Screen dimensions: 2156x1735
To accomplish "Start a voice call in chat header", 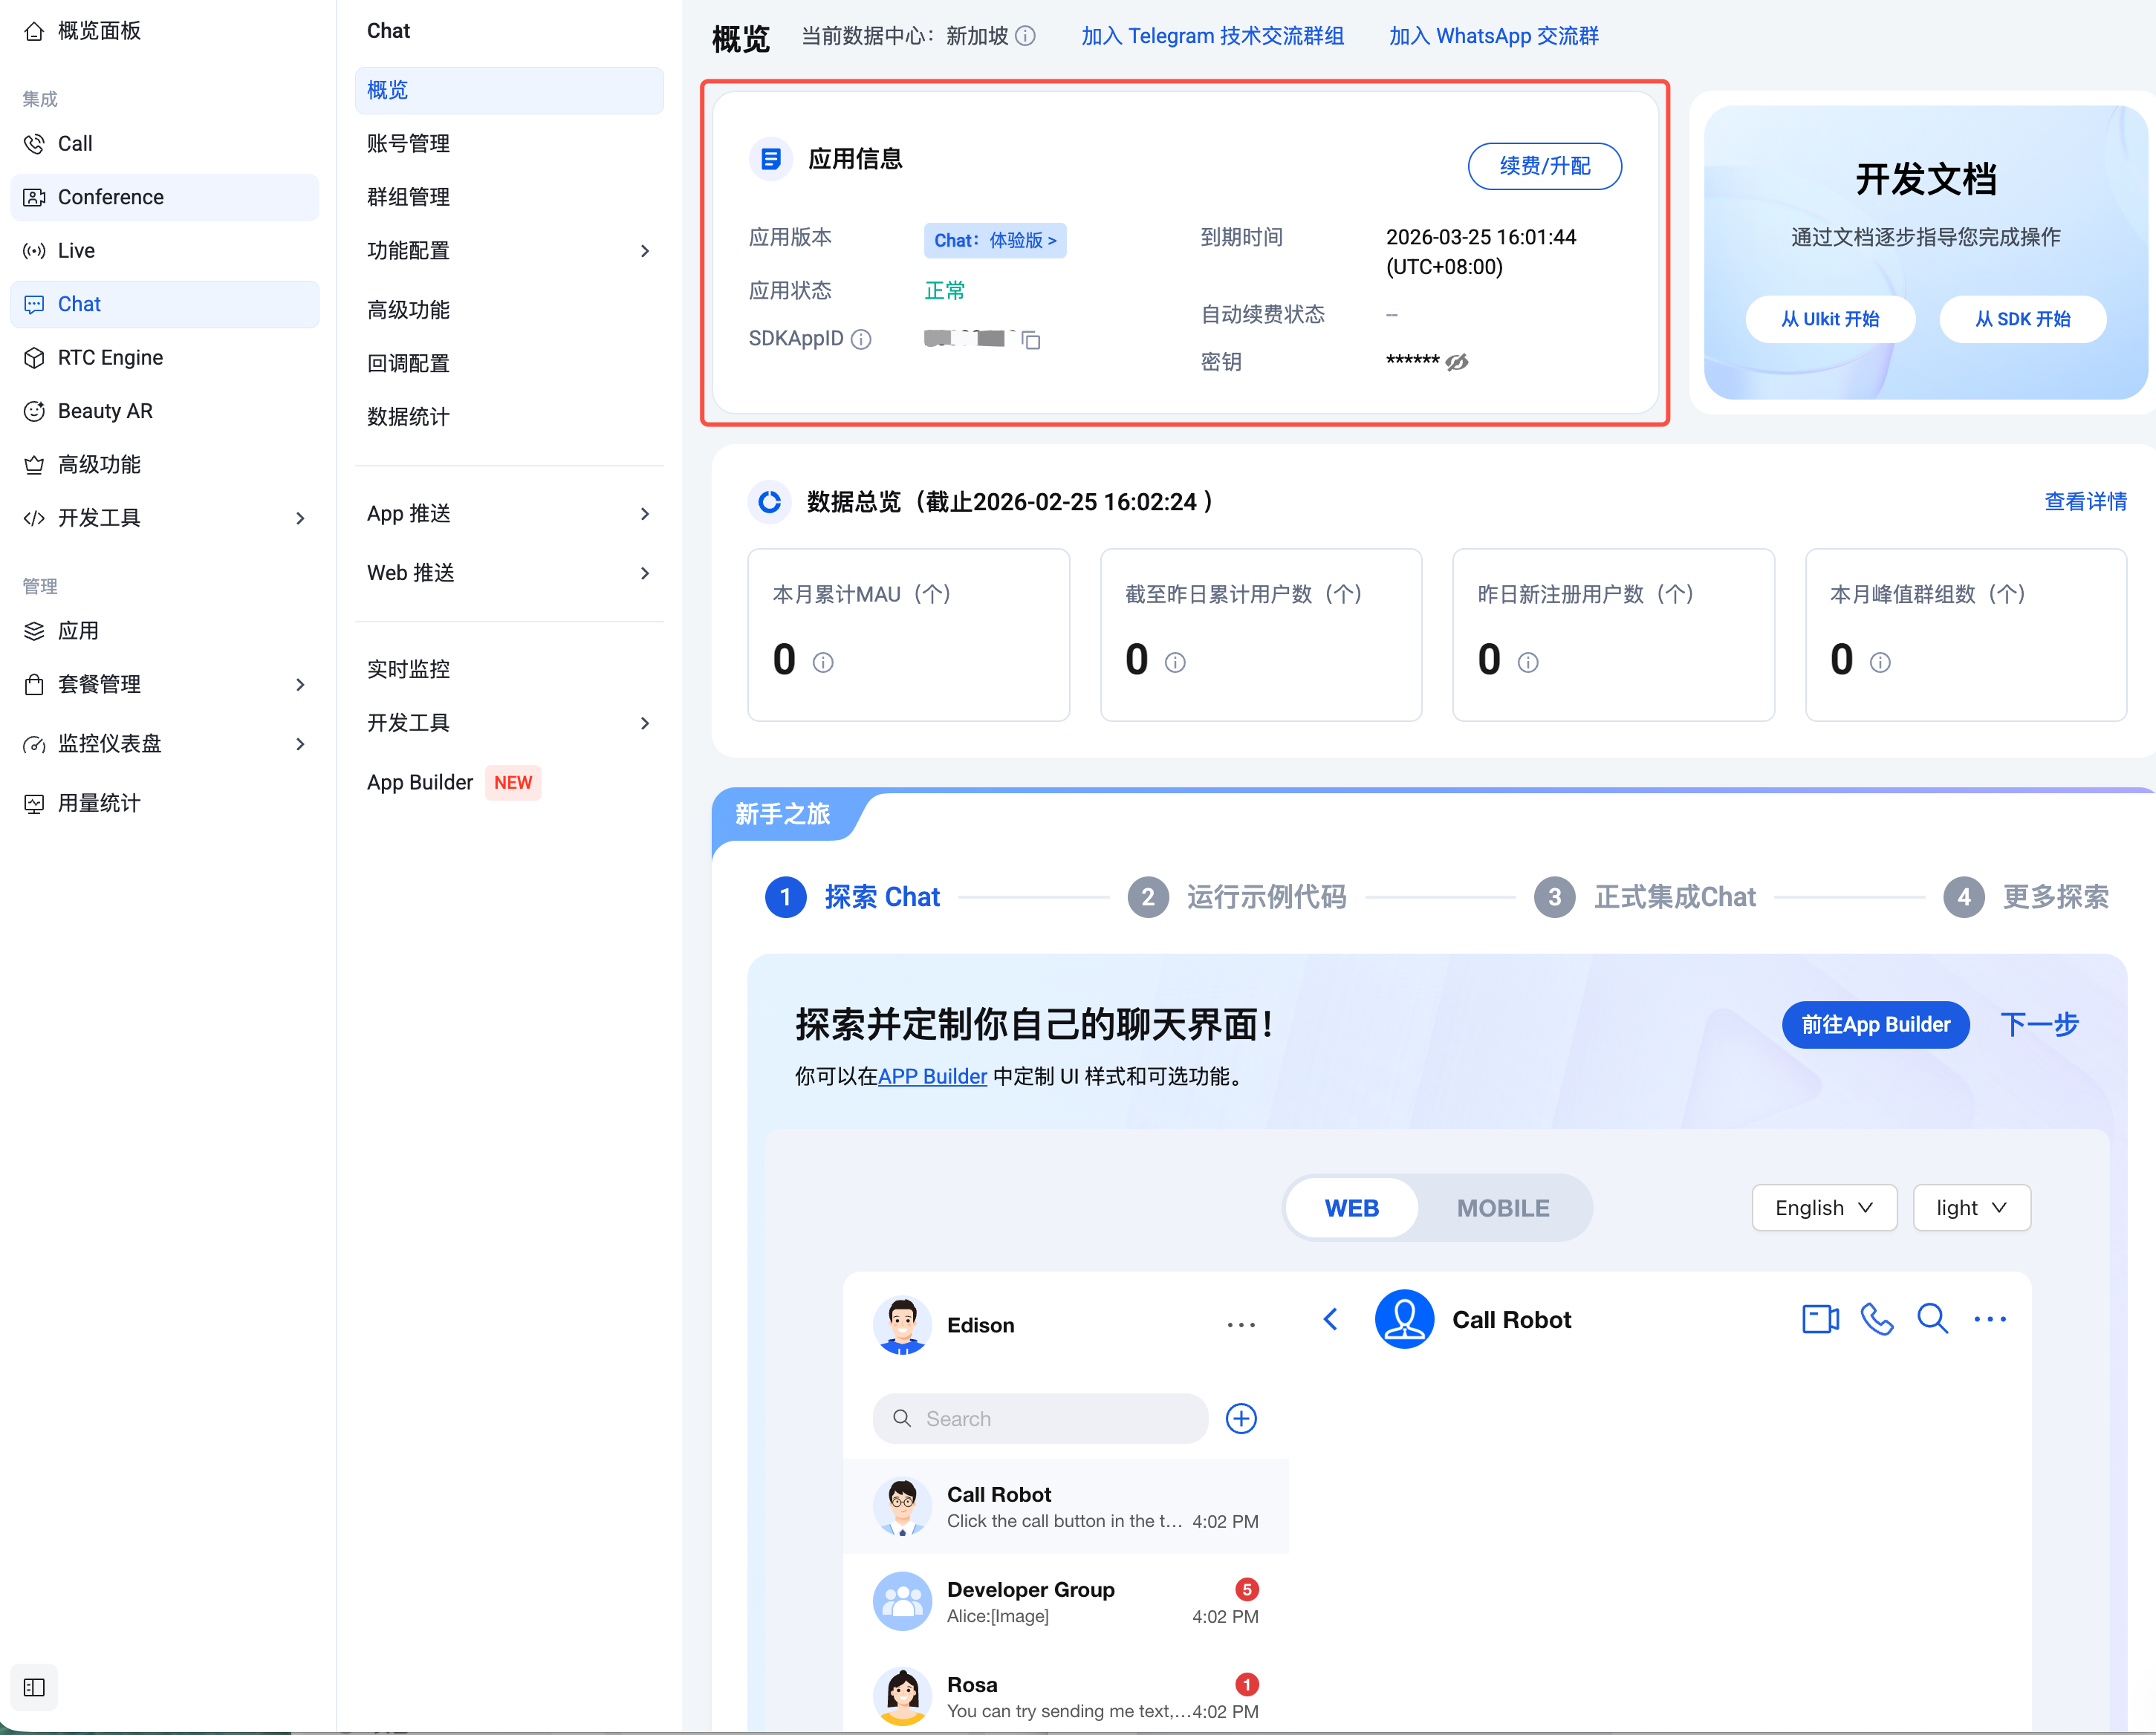I will point(1876,1319).
